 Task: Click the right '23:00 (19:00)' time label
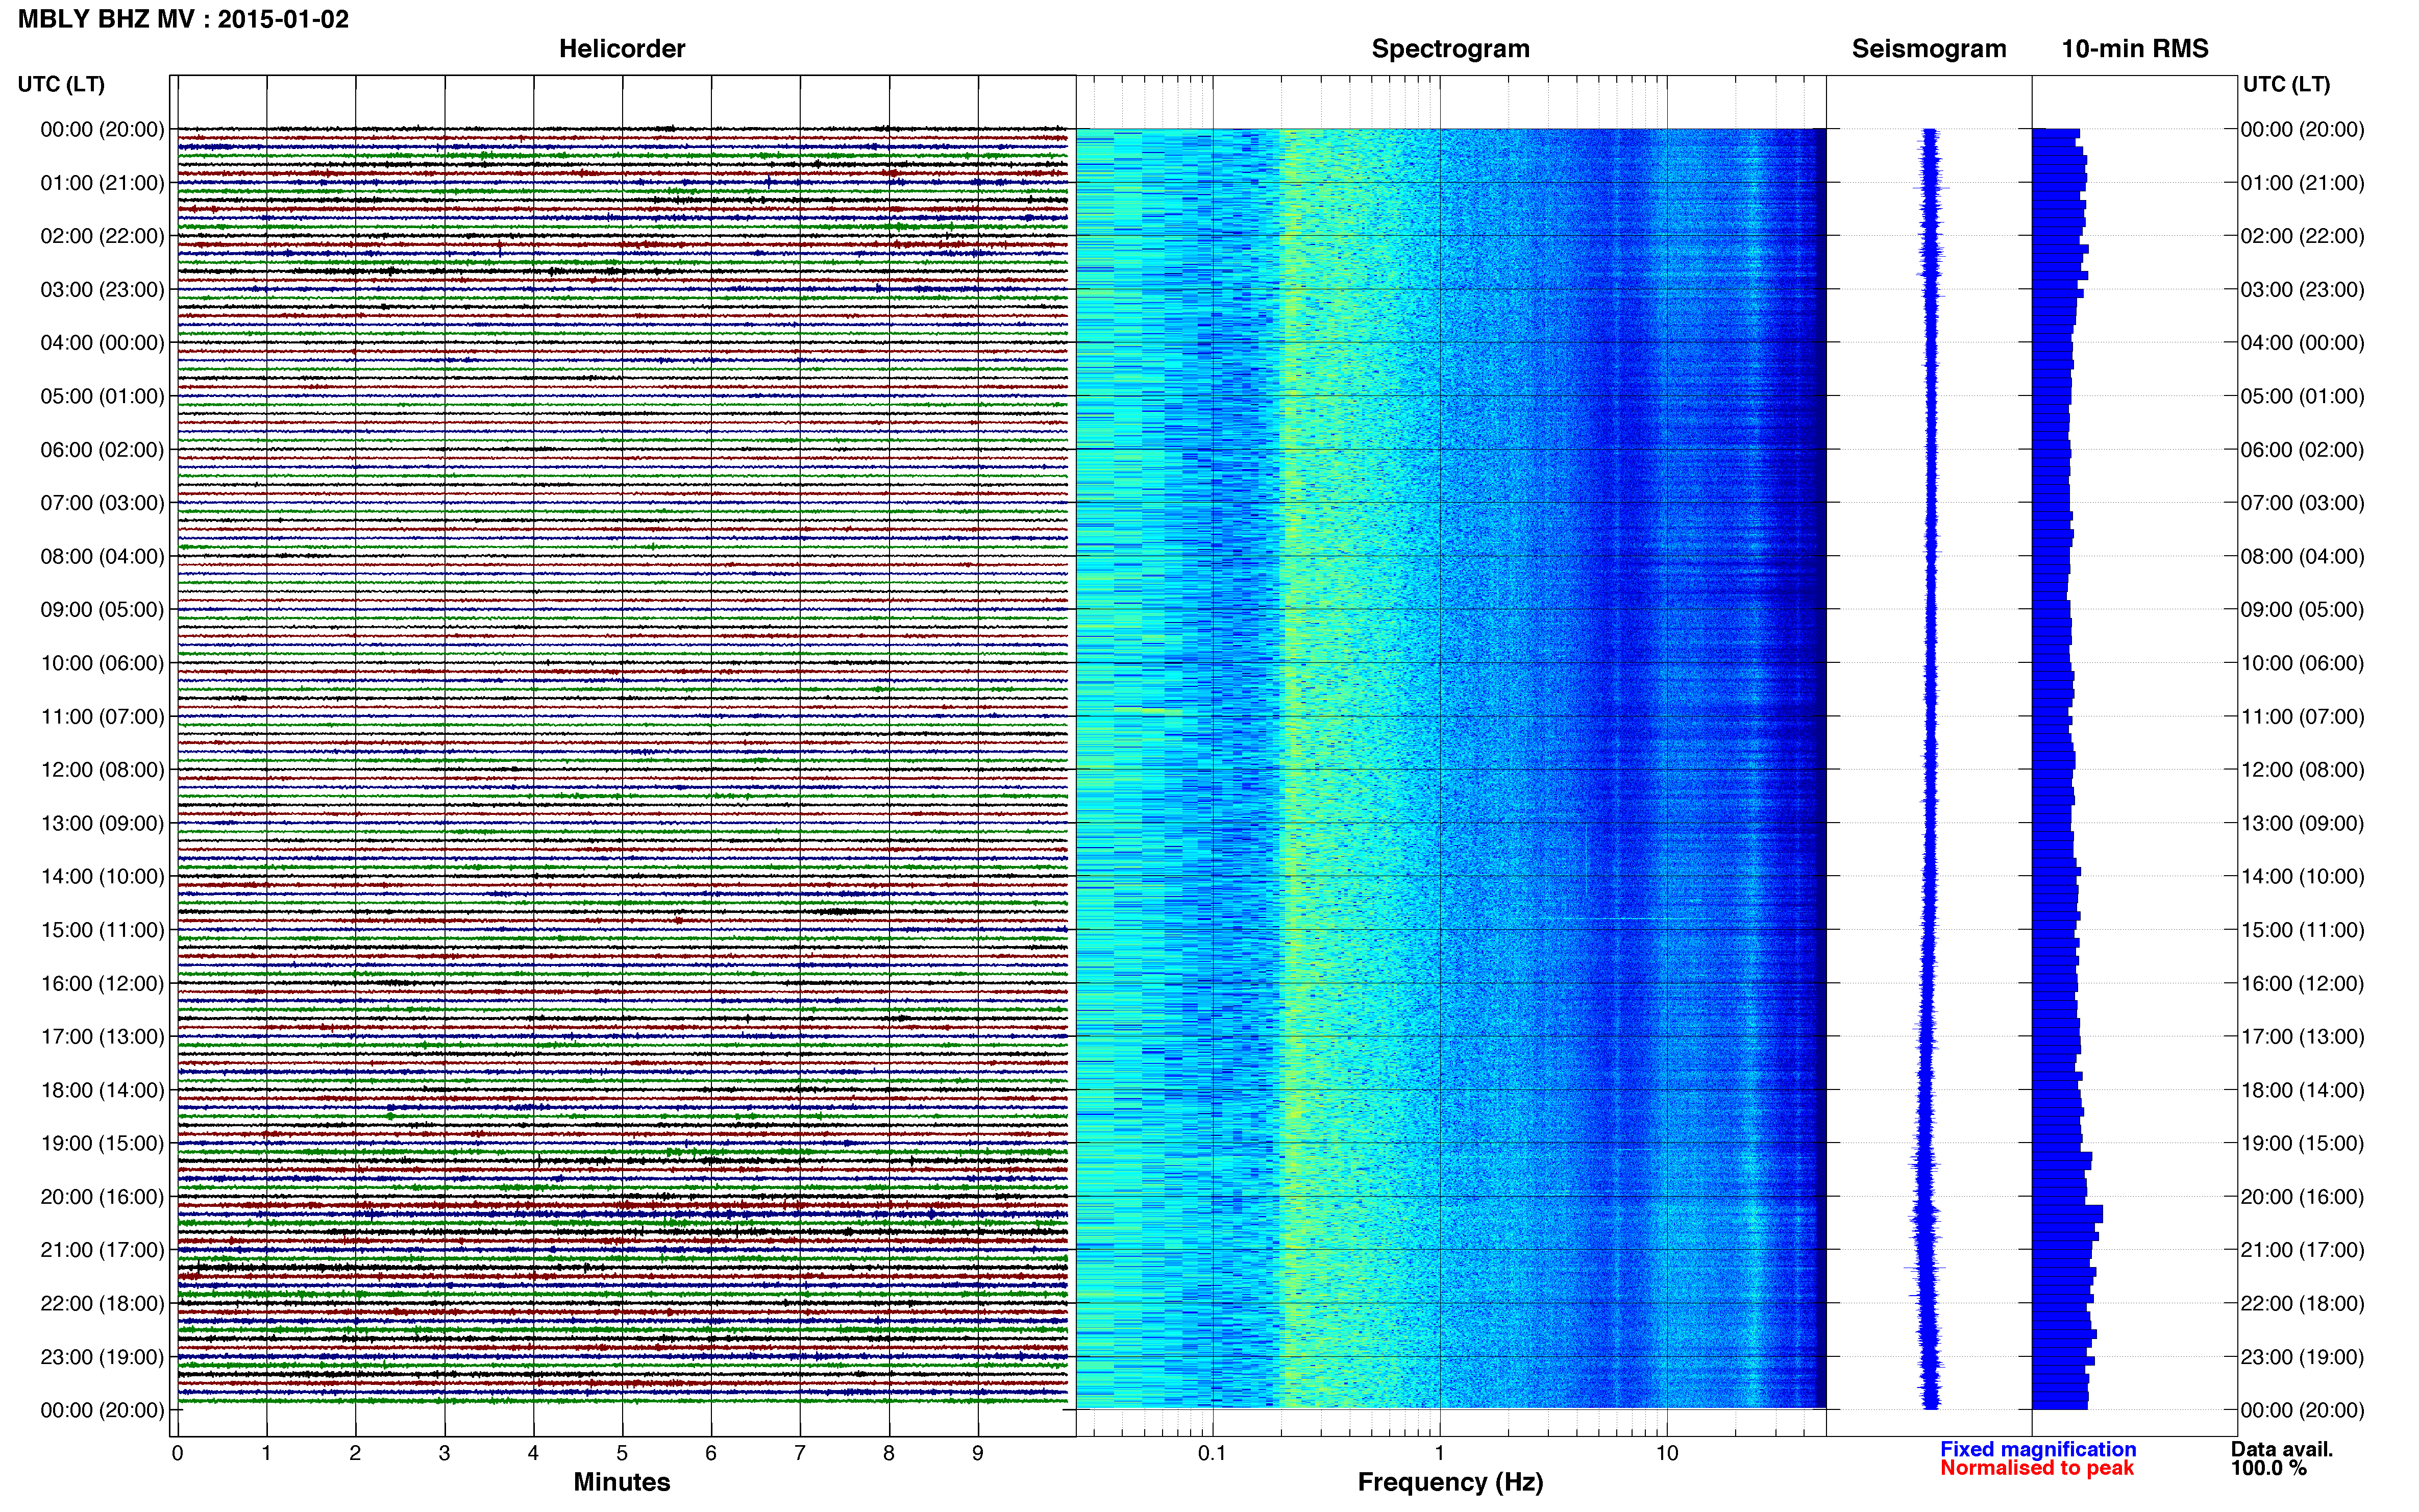coord(2303,1357)
